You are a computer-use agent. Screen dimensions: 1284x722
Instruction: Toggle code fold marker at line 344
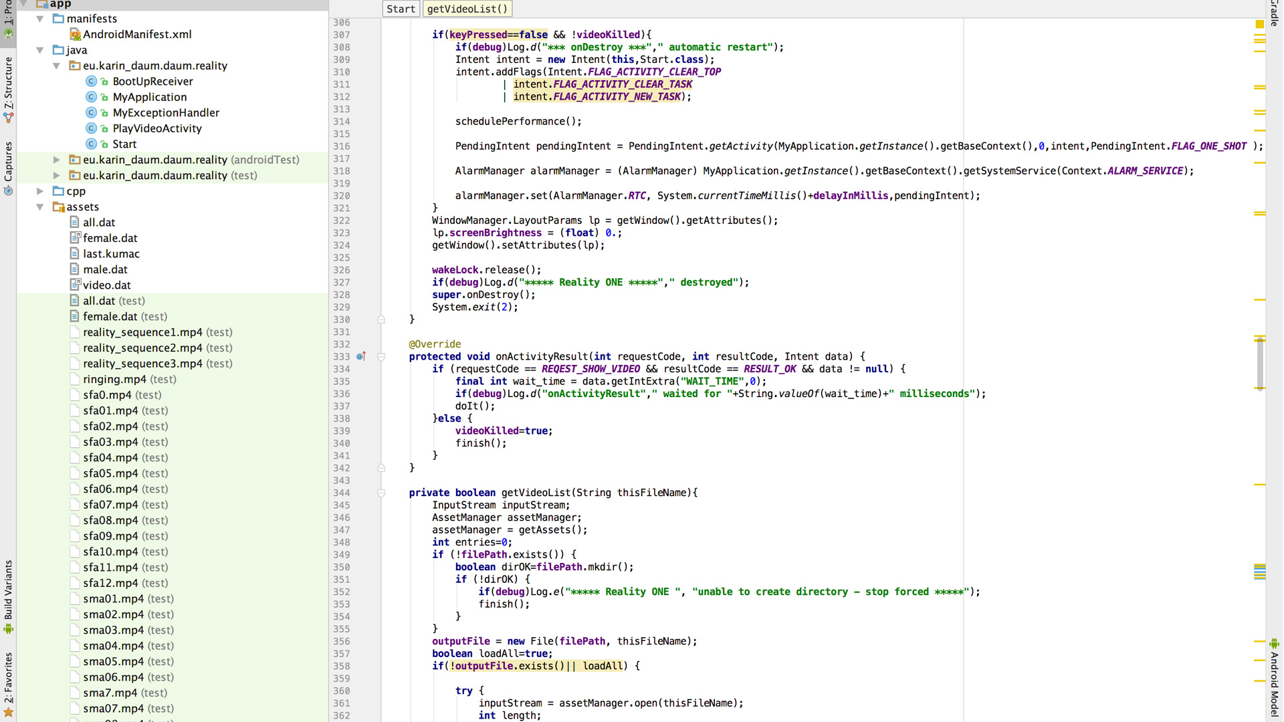click(x=381, y=493)
